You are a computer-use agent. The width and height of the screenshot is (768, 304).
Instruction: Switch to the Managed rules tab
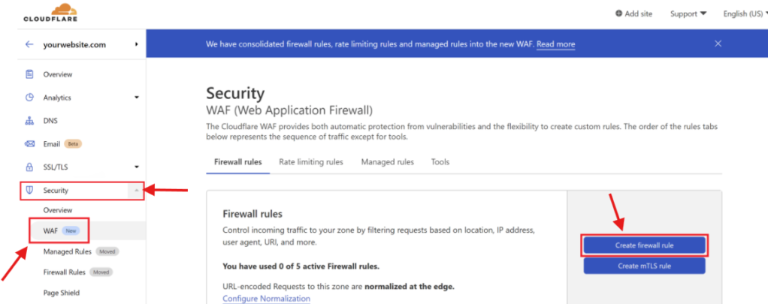387,162
